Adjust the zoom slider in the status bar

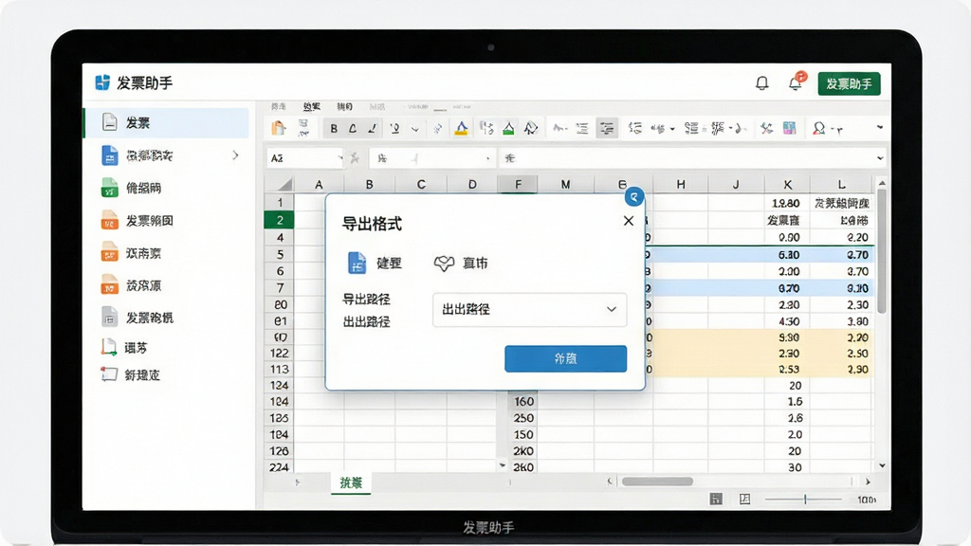click(x=804, y=499)
